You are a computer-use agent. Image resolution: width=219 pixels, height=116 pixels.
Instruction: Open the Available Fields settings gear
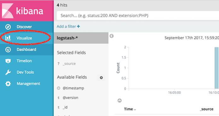(x=101, y=77)
